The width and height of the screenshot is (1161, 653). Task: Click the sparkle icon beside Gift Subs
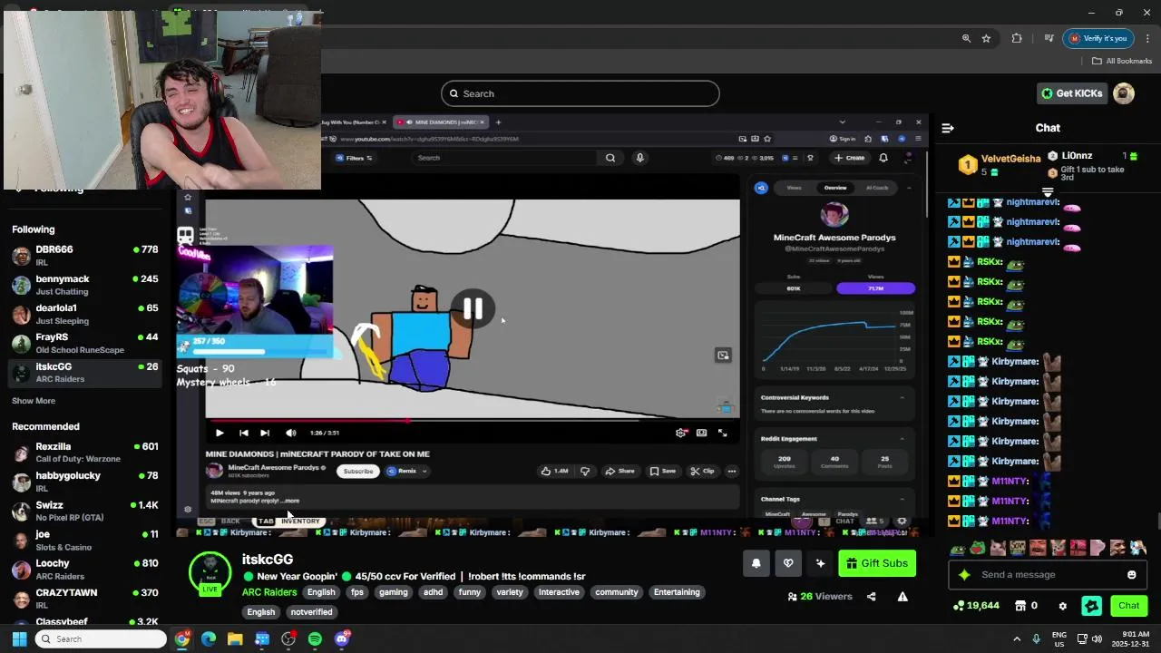(x=820, y=563)
